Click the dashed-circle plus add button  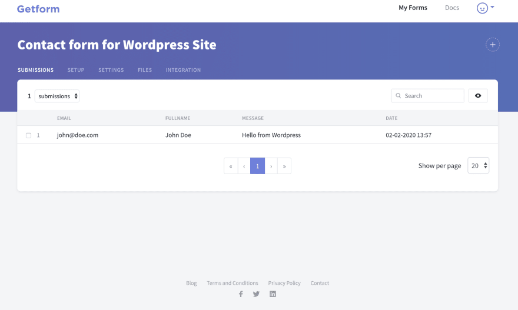(492, 45)
